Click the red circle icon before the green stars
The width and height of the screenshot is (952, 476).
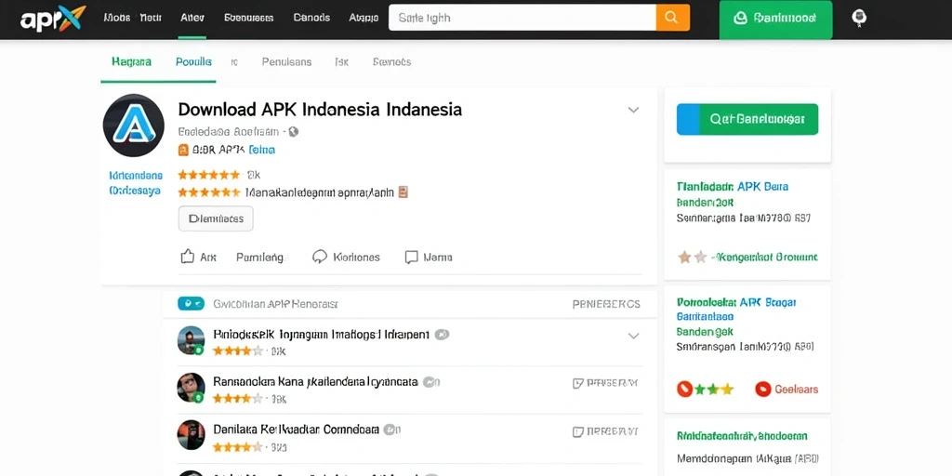[685, 389]
